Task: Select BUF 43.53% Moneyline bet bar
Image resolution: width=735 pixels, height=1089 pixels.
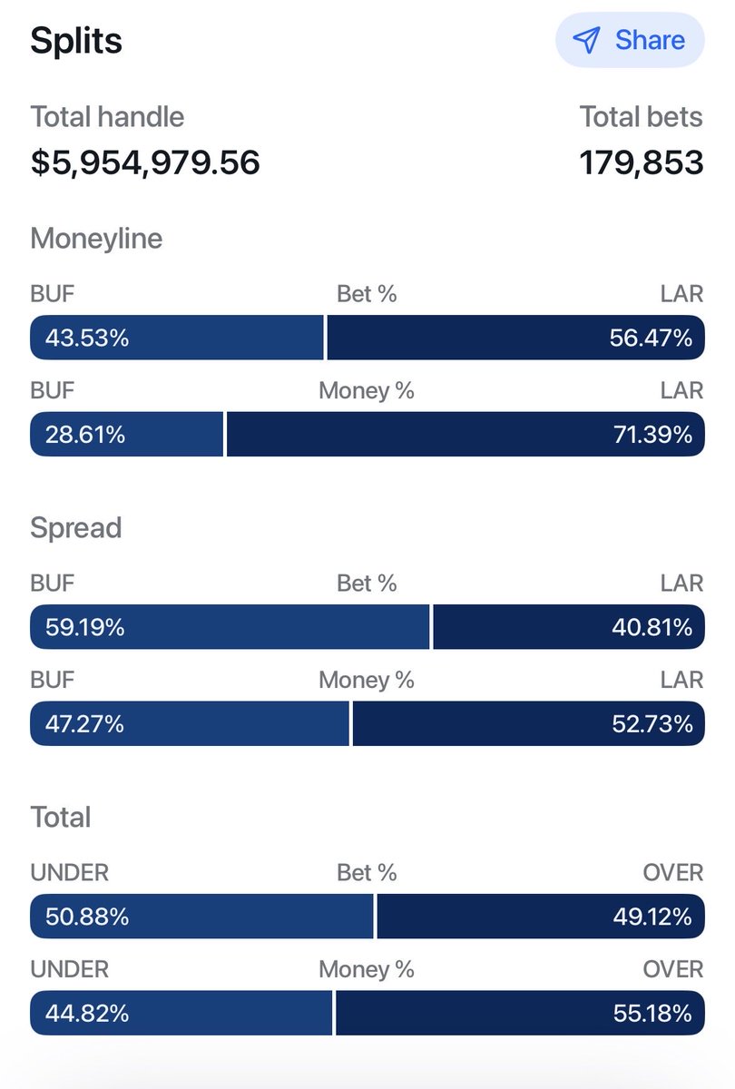Action: point(177,338)
